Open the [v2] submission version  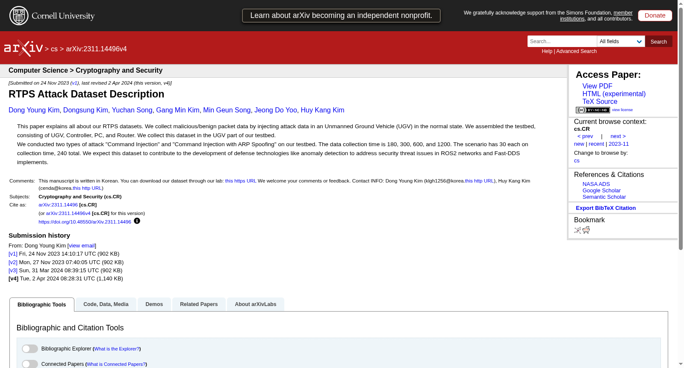[13, 262]
